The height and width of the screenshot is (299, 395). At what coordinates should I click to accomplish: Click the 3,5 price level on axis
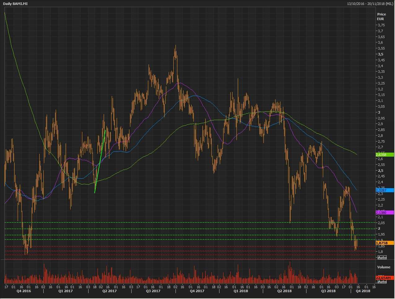coord(380,54)
